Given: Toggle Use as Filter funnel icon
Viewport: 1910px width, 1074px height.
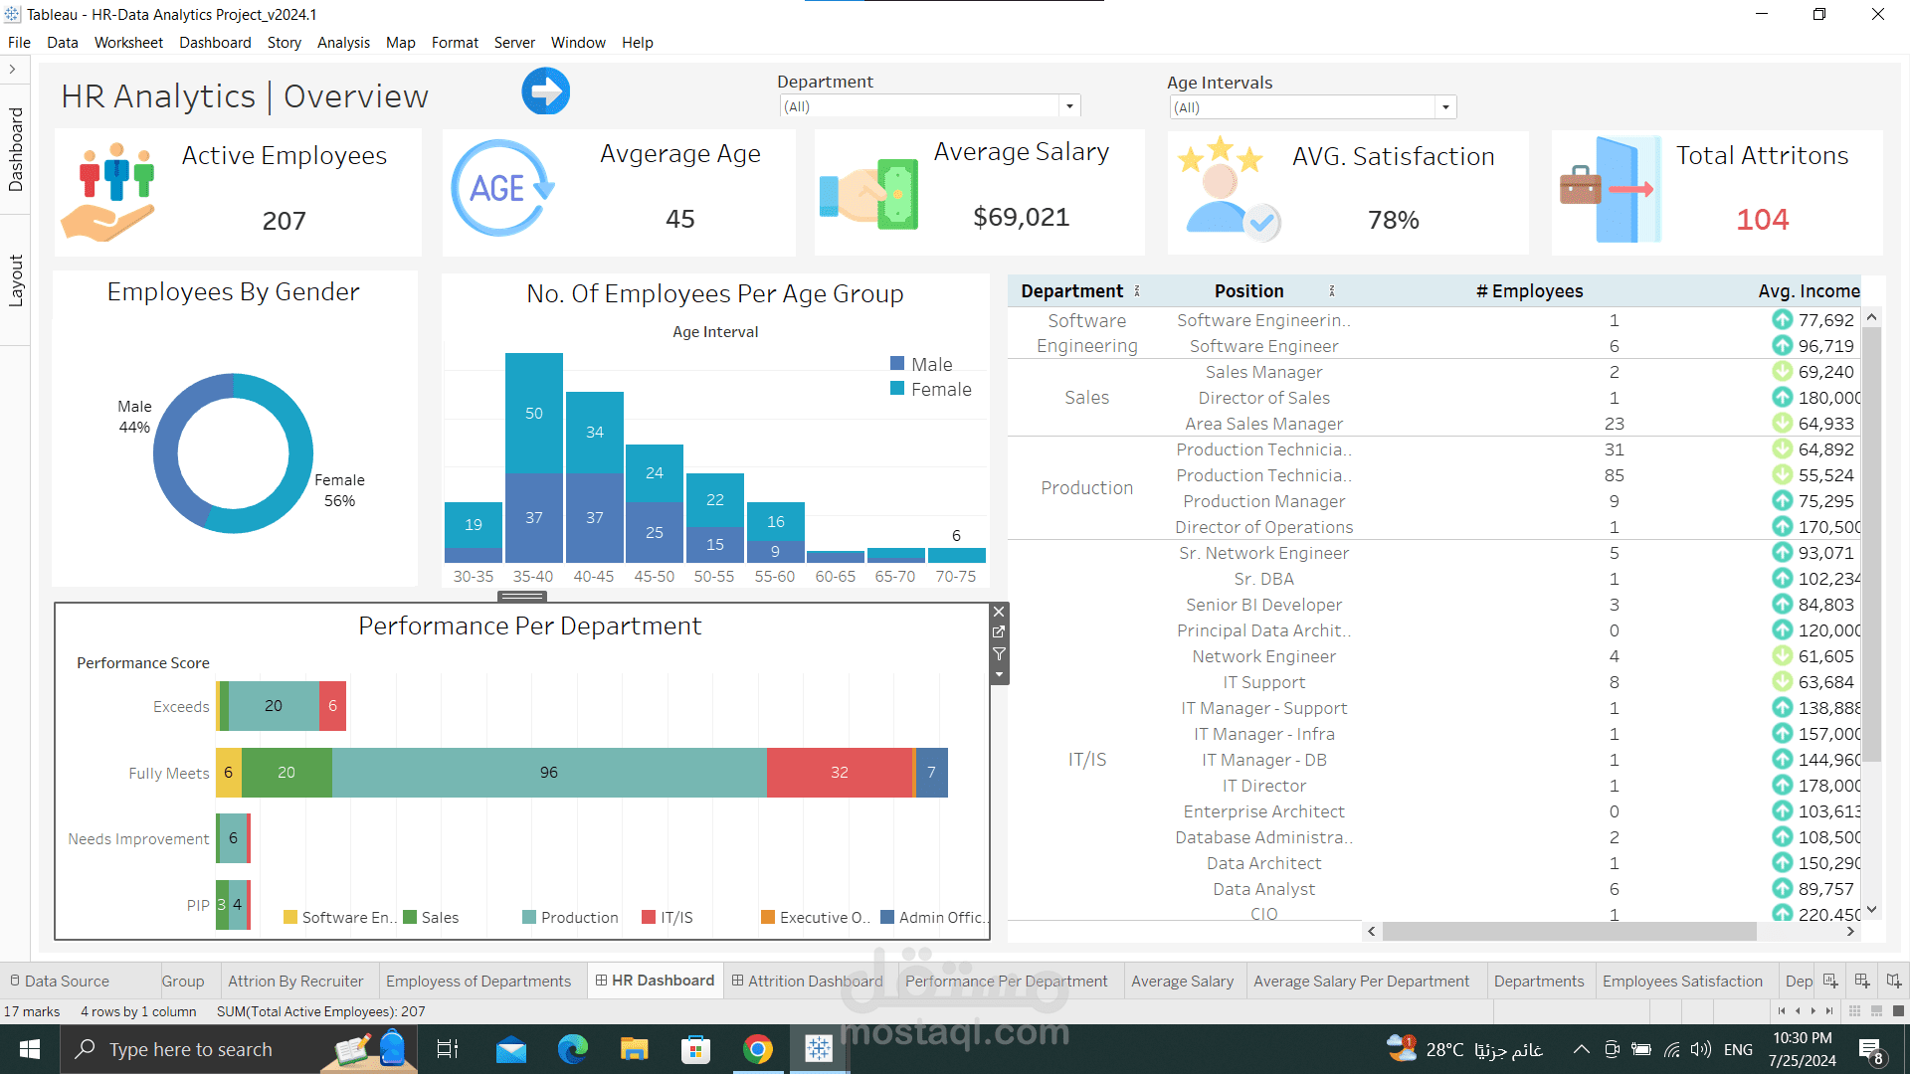Looking at the screenshot, I should pyautogui.click(x=999, y=653).
